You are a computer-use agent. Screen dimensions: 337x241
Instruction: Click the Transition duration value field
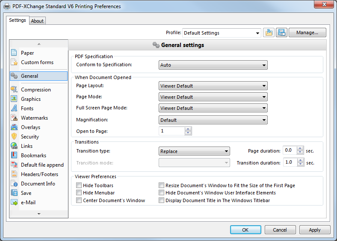290,162
